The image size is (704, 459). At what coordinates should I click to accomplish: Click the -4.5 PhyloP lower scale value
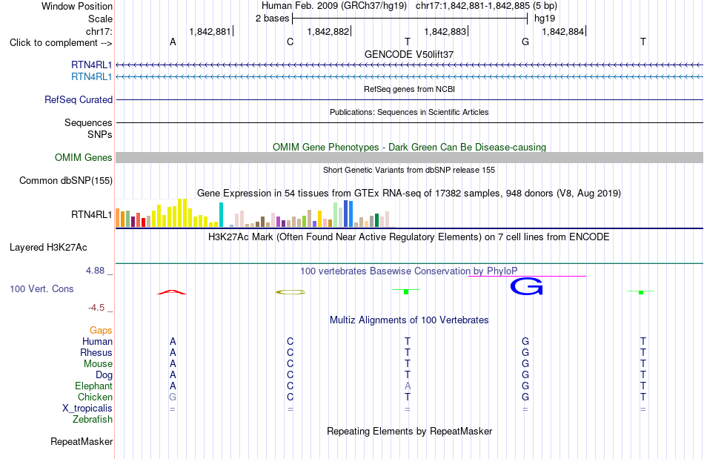tap(96, 308)
